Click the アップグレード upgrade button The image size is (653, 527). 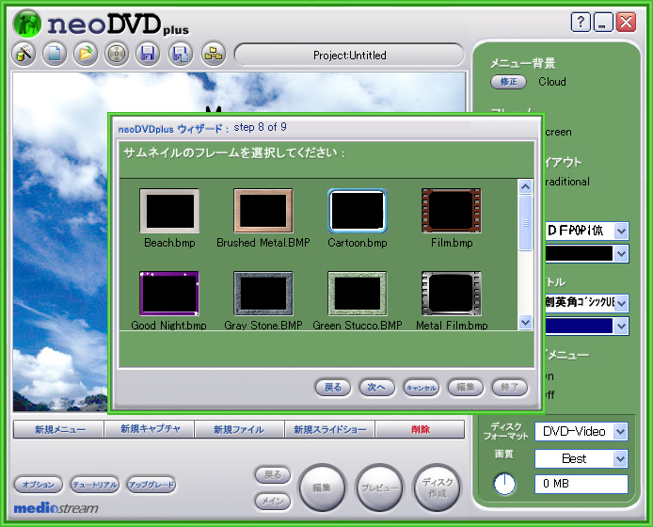tap(151, 485)
